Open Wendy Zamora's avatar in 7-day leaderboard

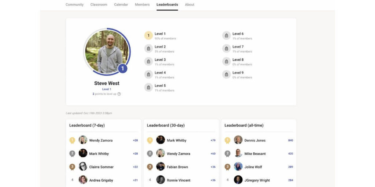83,140
